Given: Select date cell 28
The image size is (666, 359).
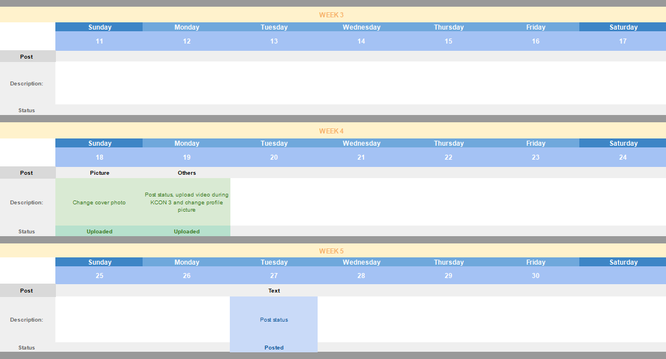Looking at the screenshot, I should 361,275.
